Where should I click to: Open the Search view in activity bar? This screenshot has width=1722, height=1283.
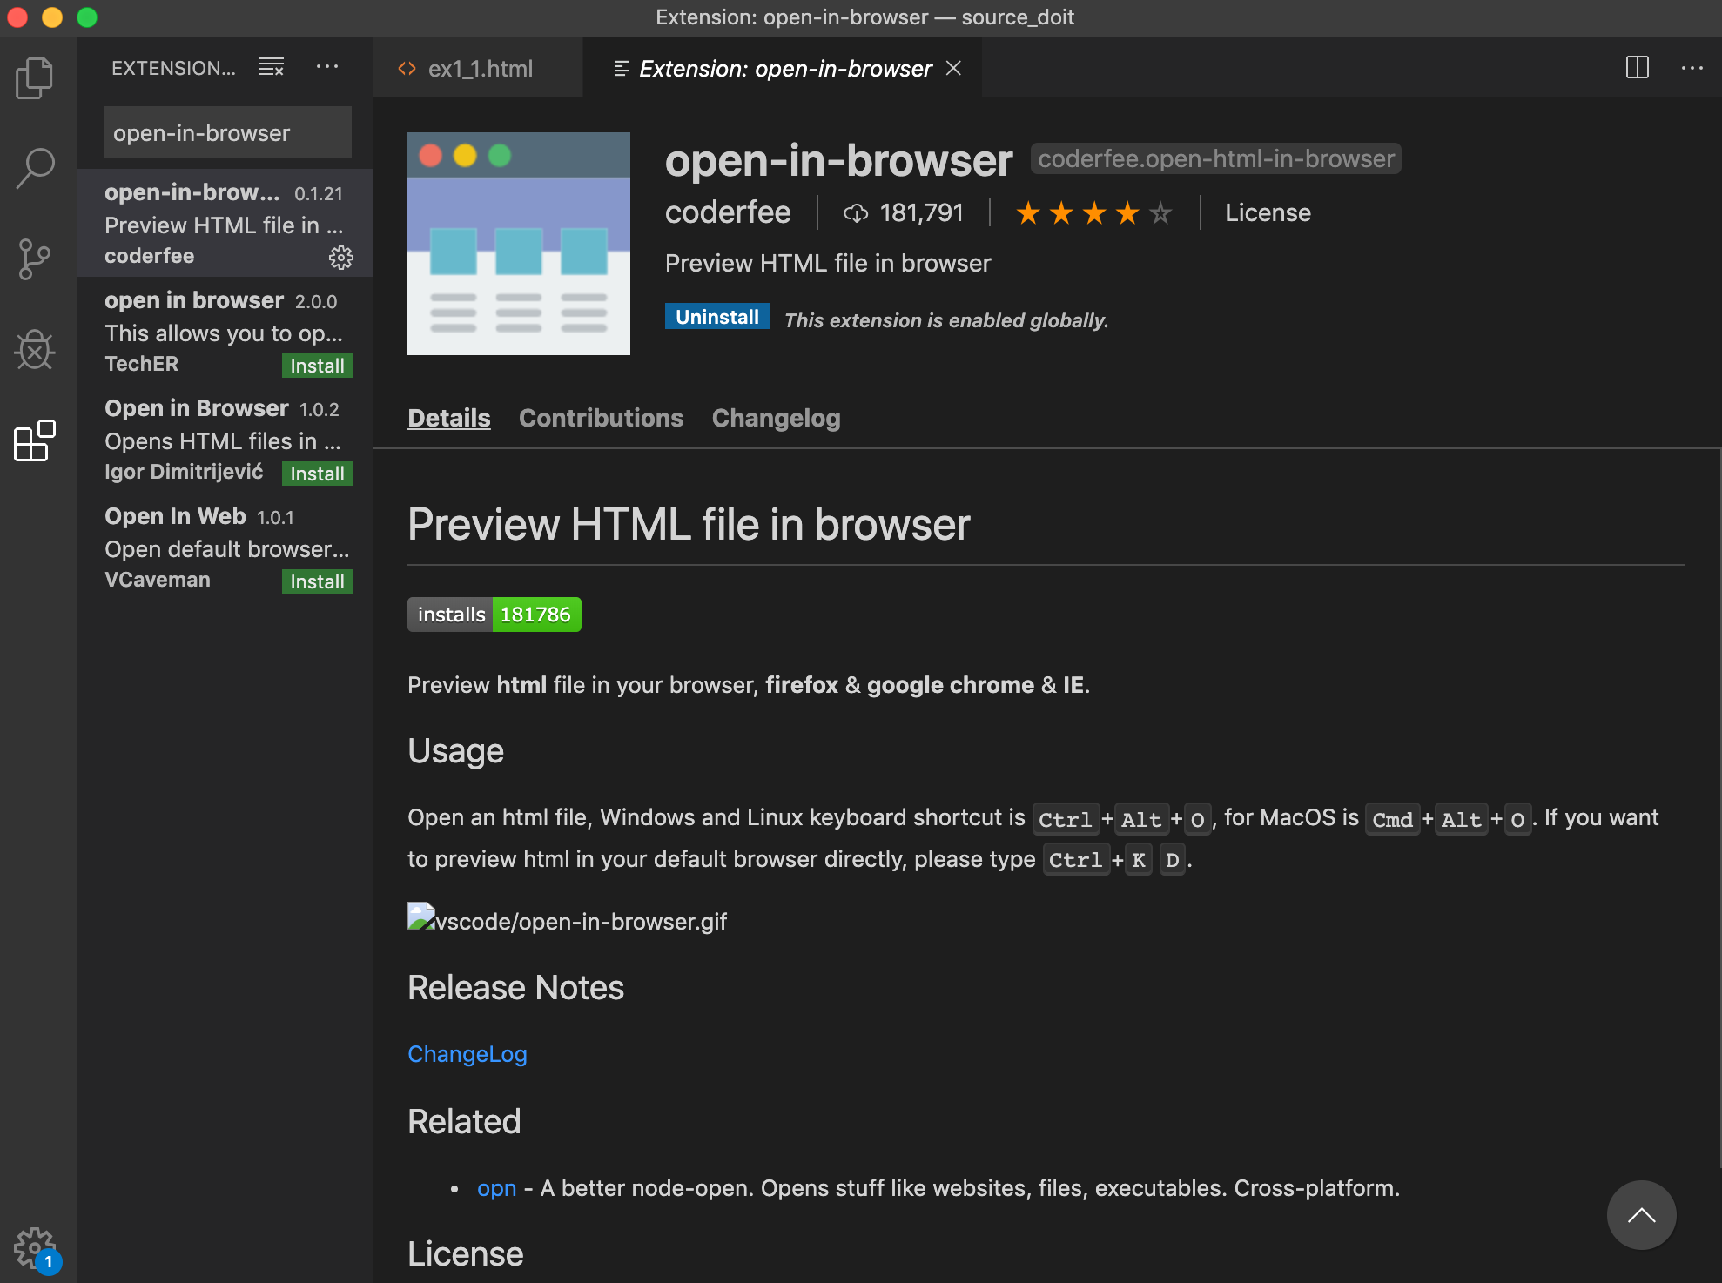pos(35,168)
